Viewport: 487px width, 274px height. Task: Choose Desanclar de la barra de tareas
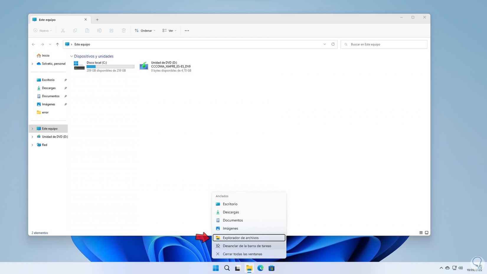249,246
